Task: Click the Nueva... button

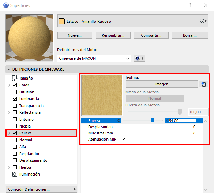Action: pos(75,35)
